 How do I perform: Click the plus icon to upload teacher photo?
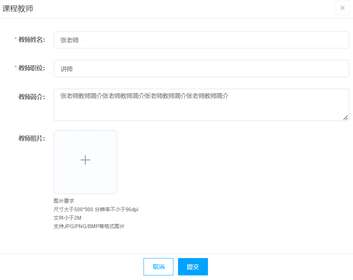[85, 160]
